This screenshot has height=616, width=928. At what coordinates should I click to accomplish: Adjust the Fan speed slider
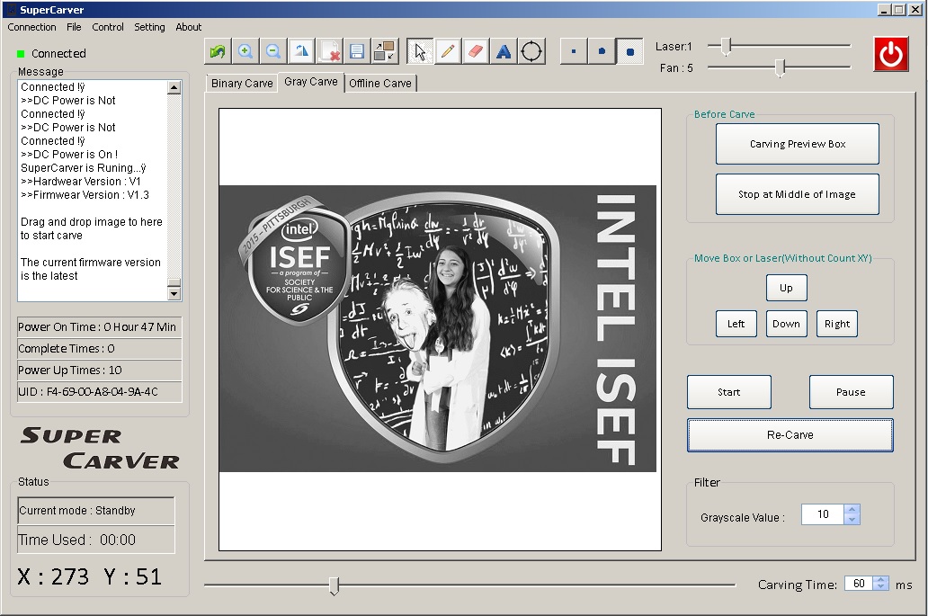tap(780, 67)
